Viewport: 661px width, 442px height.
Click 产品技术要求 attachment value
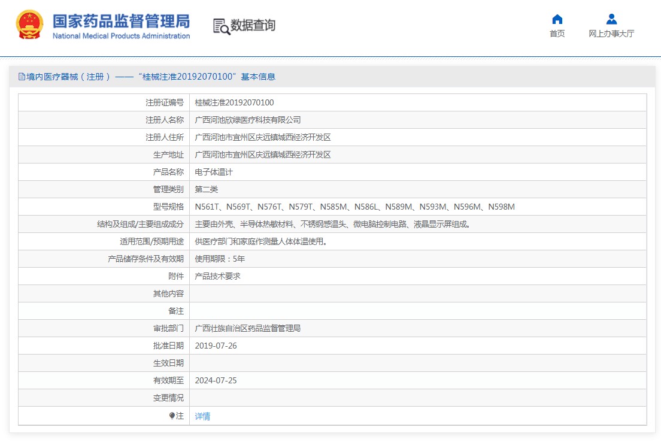pos(217,276)
